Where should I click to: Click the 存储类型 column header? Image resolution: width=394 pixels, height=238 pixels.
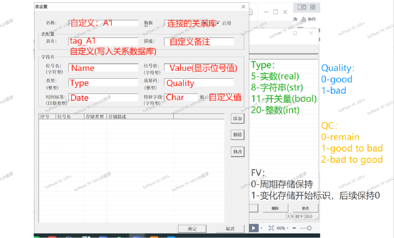coord(95,117)
